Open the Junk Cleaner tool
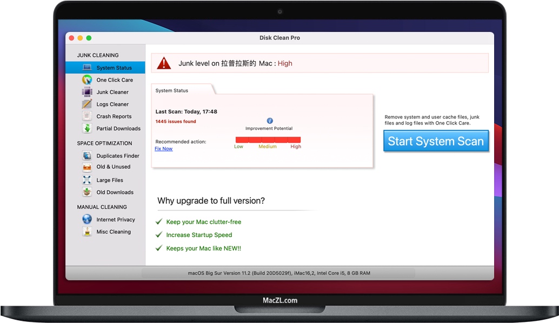The height and width of the screenshot is (323, 559). (112, 92)
